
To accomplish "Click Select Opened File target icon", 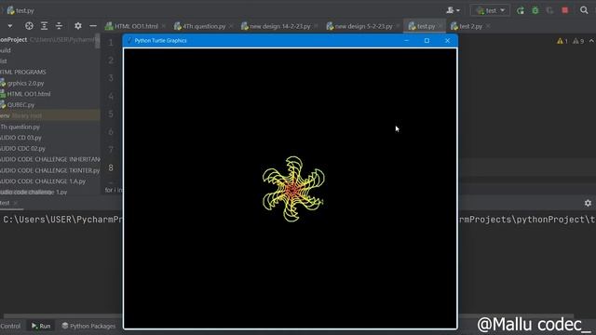I will pyautogui.click(x=29, y=26).
